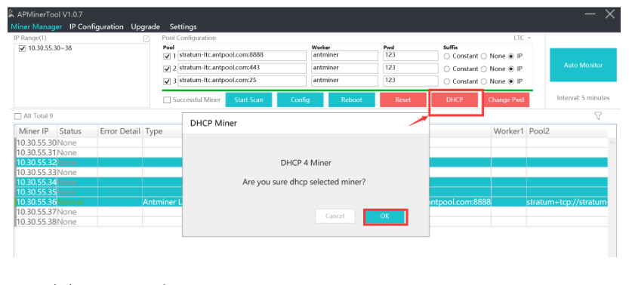Screen dimensions: 629x285
Task: Click the pool 1 Pwd field
Action: (410, 56)
